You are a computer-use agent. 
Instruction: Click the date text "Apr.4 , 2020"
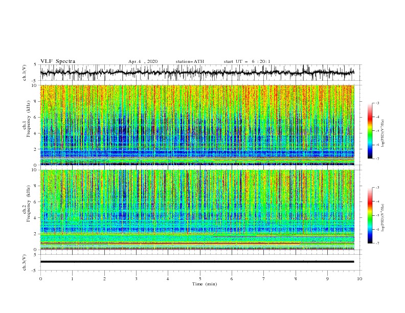click(x=143, y=61)
